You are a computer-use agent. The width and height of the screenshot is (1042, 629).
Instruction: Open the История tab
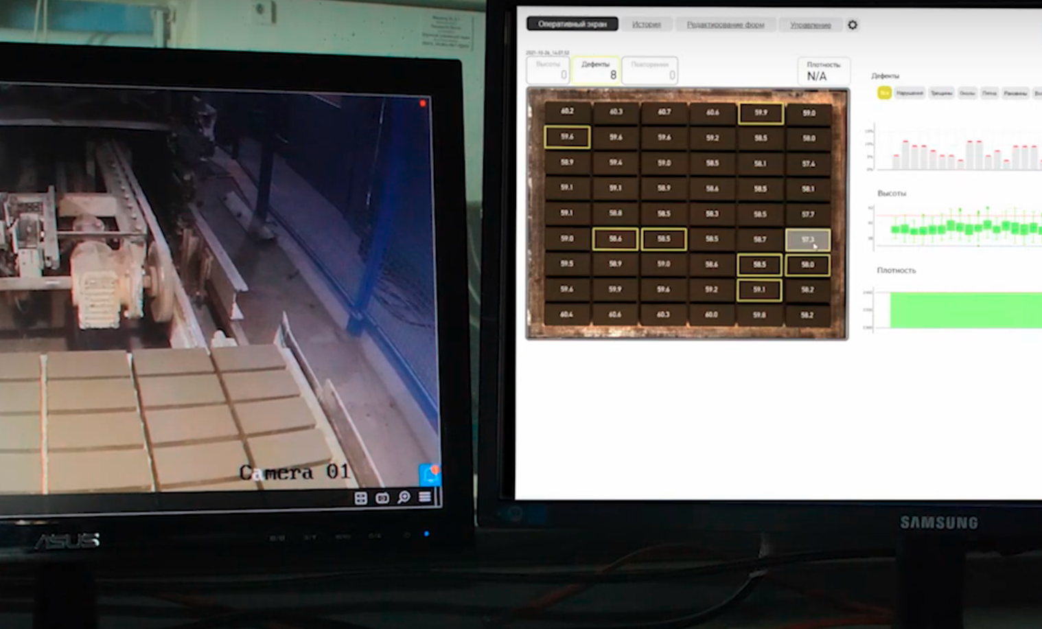tap(647, 24)
